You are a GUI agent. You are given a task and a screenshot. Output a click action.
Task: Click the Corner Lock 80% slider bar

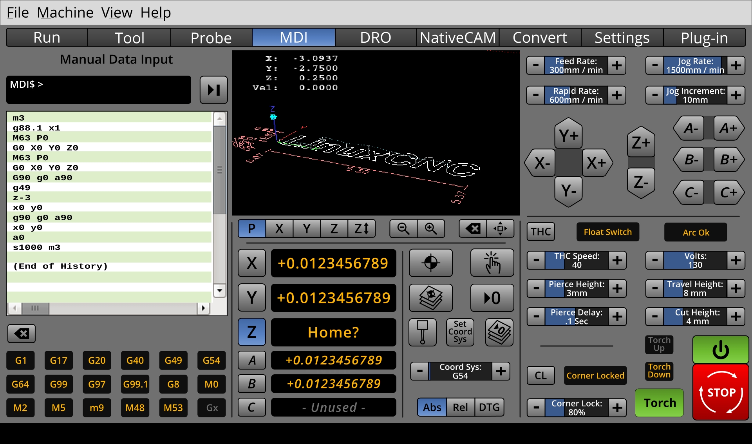click(x=577, y=408)
